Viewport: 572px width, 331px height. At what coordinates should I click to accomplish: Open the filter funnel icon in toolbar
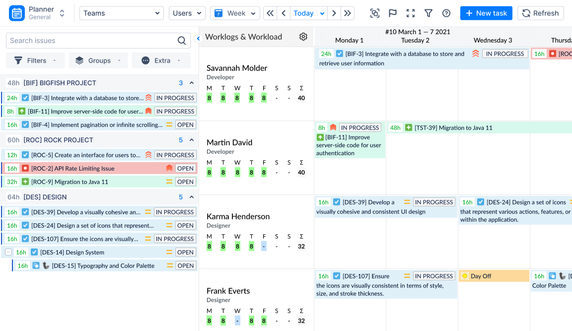(x=429, y=13)
